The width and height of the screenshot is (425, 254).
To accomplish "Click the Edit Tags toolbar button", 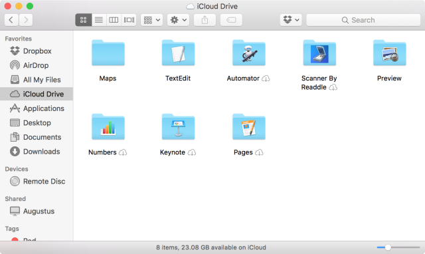I will tap(231, 20).
